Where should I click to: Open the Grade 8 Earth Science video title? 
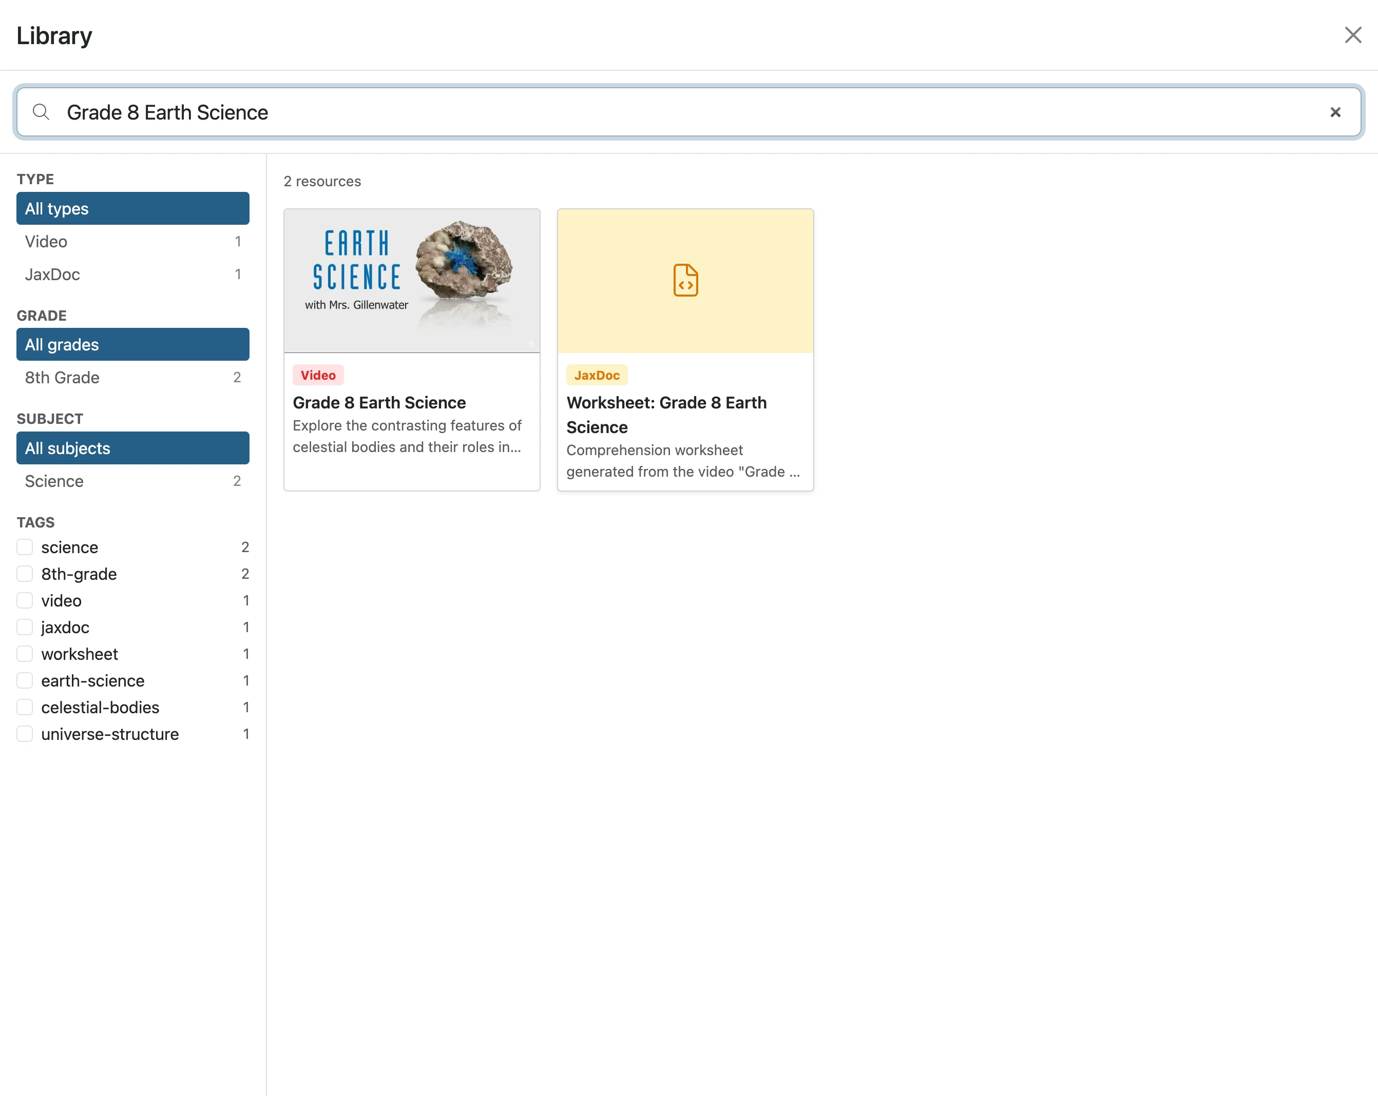[379, 402]
